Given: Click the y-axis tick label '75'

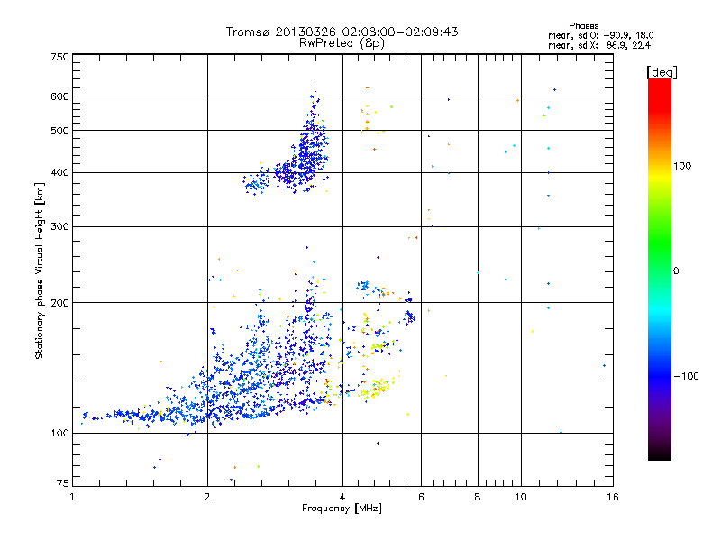Looking at the screenshot, I should (63, 483).
